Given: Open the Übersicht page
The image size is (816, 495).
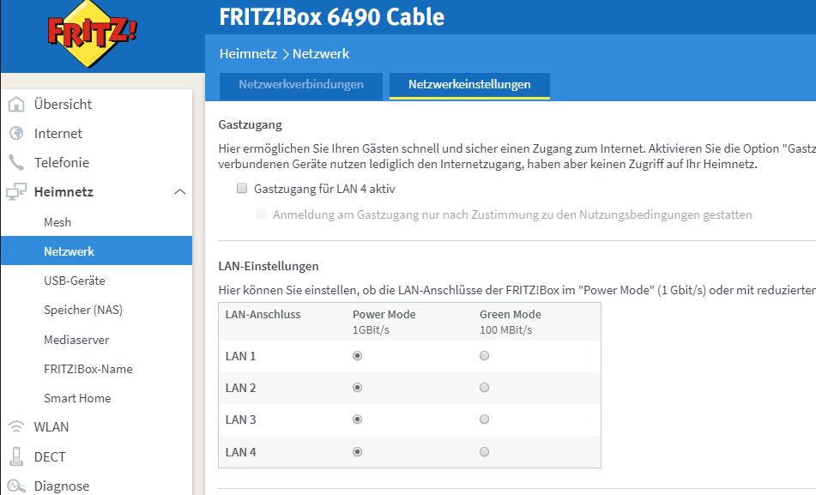Looking at the screenshot, I should pyautogui.click(x=63, y=104).
